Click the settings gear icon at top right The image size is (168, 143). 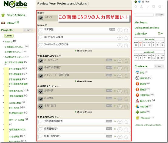point(136,7)
